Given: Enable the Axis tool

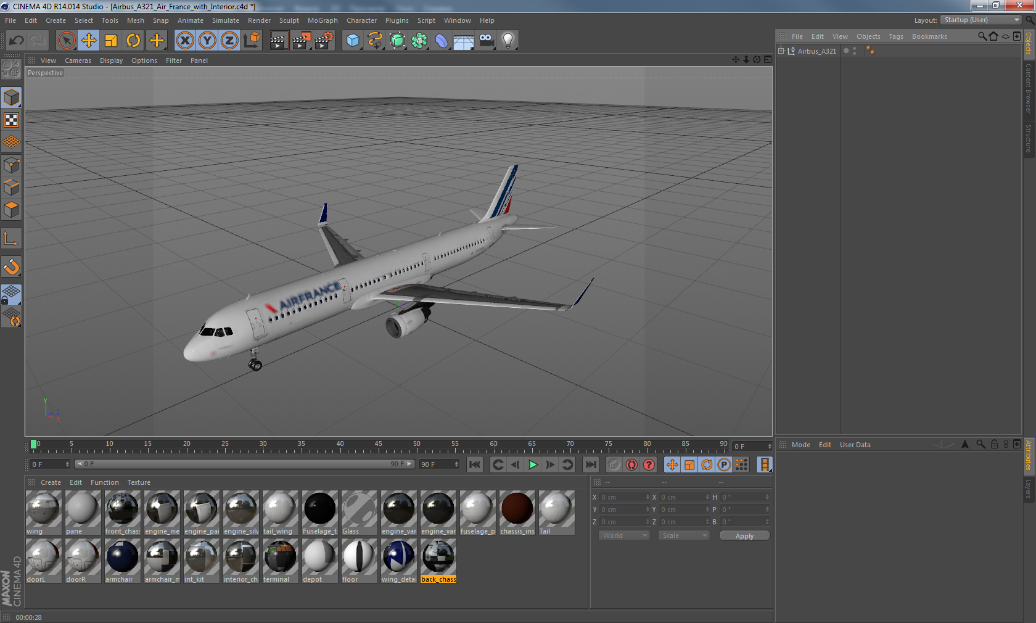Looking at the screenshot, I should click(x=11, y=239).
